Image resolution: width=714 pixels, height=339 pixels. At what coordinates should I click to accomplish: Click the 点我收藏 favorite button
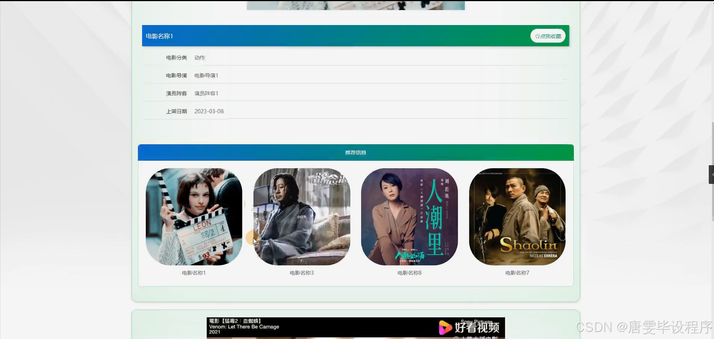point(548,36)
